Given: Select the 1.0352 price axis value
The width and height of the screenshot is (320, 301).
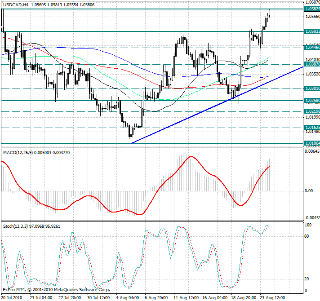Looking at the screenshot, I should point(313,74).
